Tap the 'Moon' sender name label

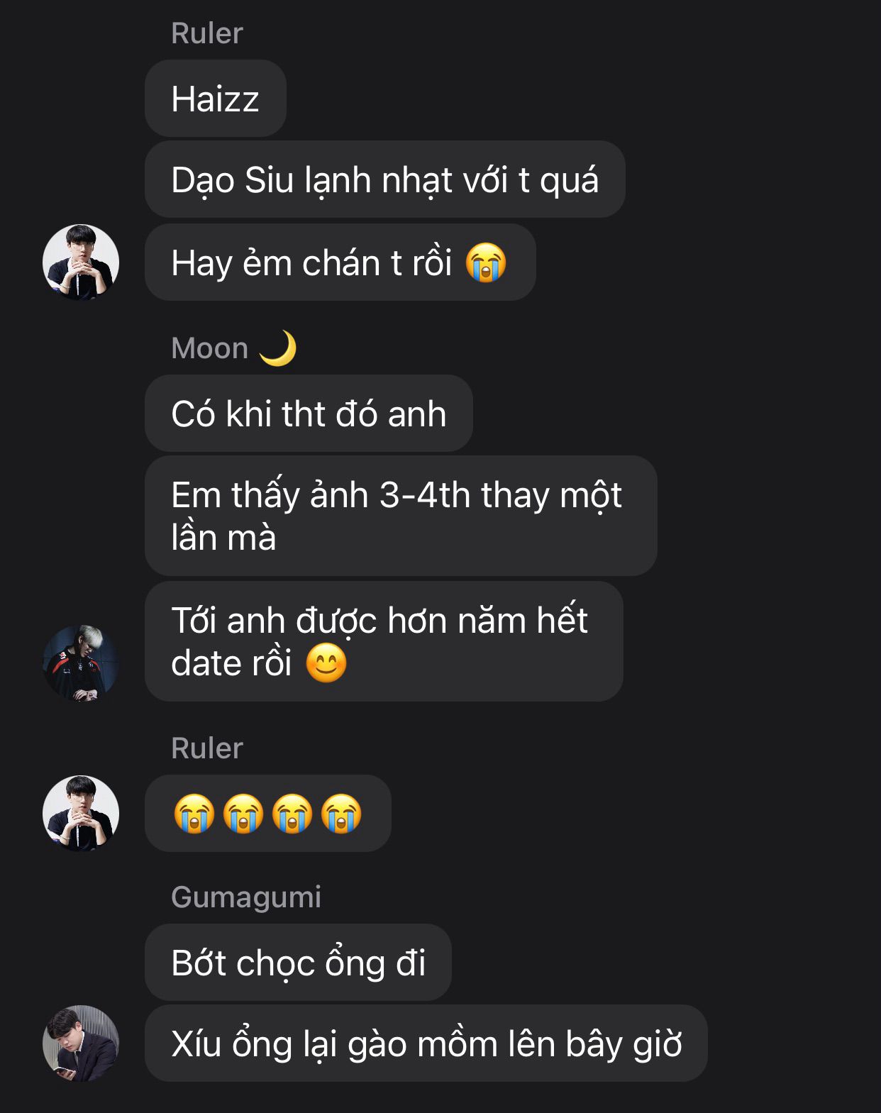(x=210, y=348)
